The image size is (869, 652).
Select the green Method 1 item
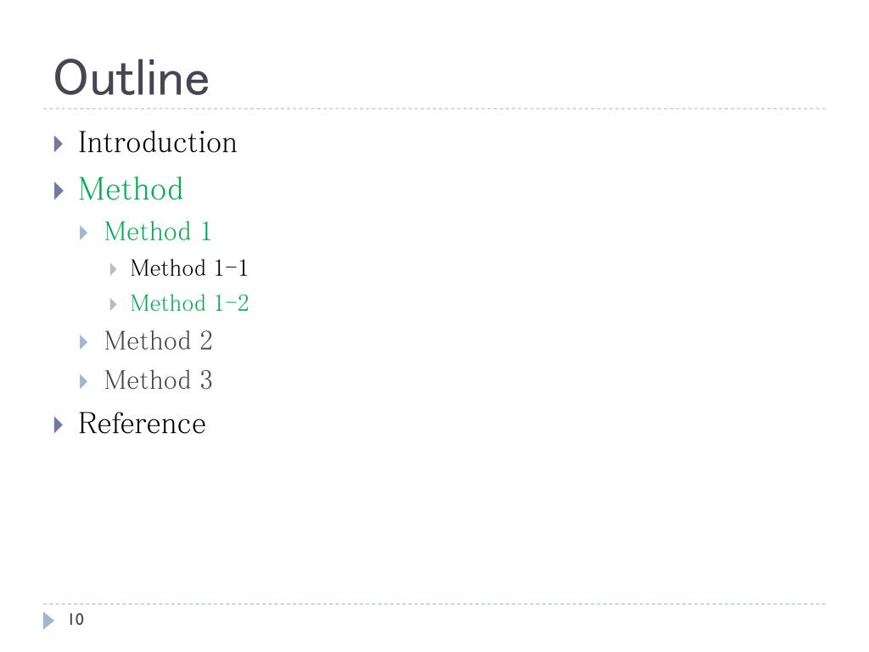[158, 231]
